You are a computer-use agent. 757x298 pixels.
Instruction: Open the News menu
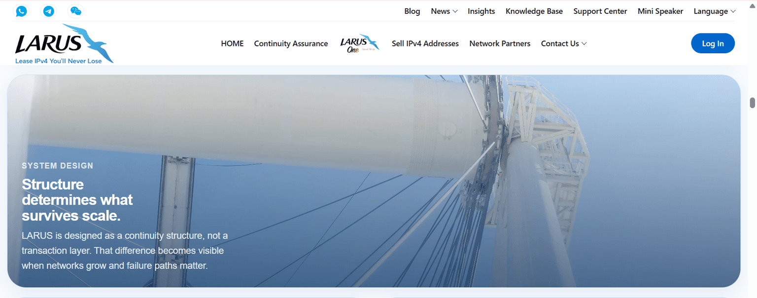tap(440, 11)
